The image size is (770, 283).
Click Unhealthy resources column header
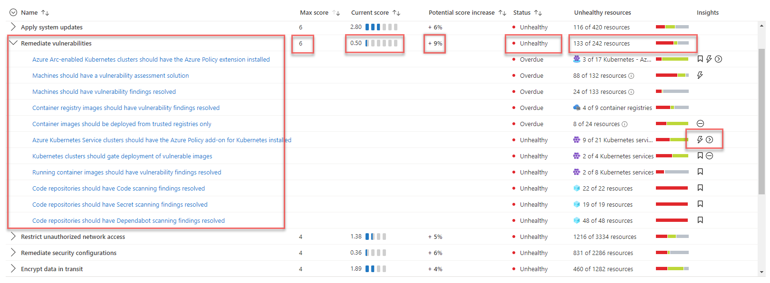(603, 13)
